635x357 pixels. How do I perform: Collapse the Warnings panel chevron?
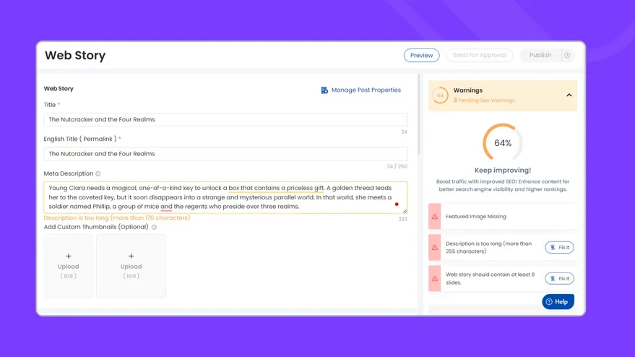[x=569, y=95]
